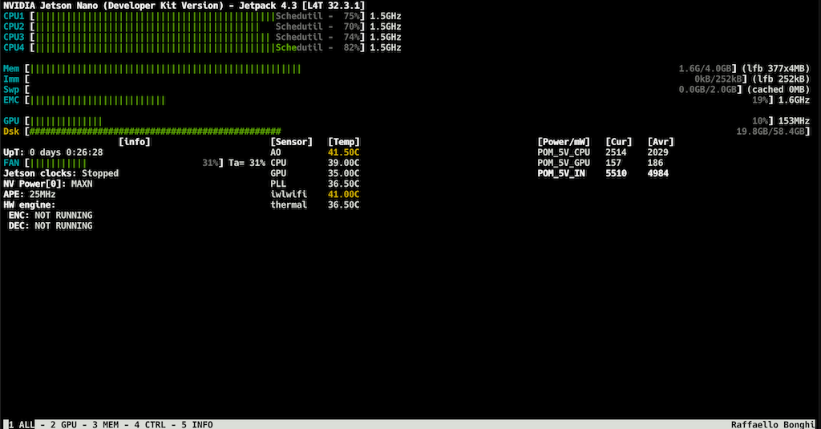Click the '[Temp]' column header
The height and width of the screenshot is (429, 821).
pyautogui.click(x=343, y=142)
